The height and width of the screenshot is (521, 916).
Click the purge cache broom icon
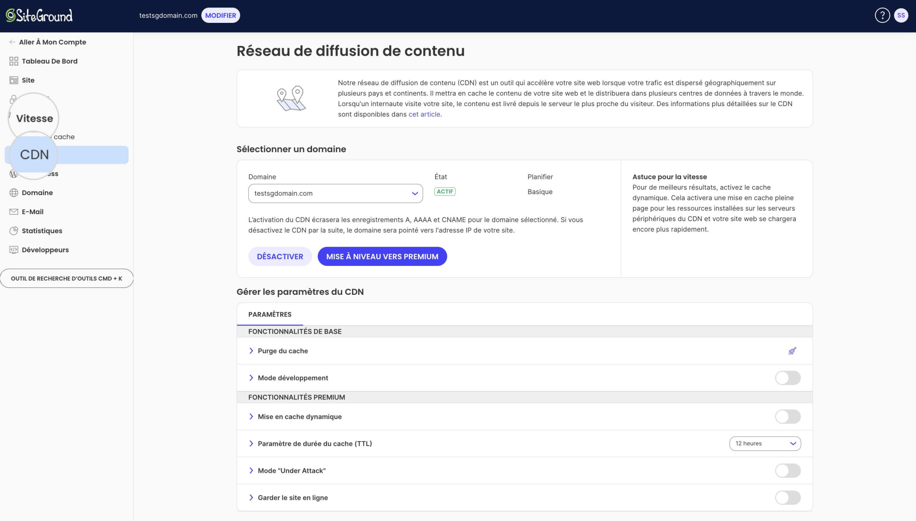[x=792, y=351]
